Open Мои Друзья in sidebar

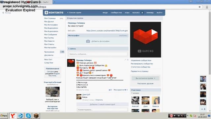click(49, 21)
